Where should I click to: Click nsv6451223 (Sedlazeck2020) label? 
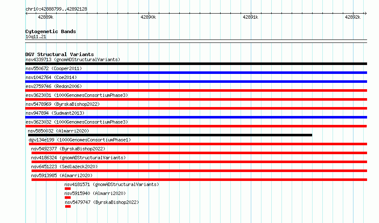click(x=64, y=167)
